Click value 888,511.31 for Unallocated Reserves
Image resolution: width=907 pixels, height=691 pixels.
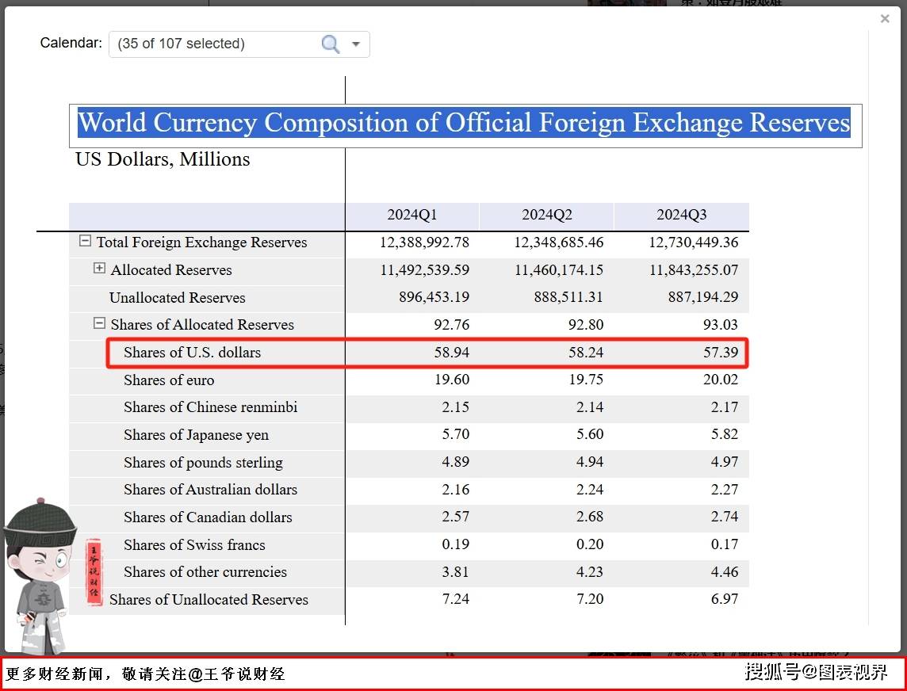click(x=568, y=297)
